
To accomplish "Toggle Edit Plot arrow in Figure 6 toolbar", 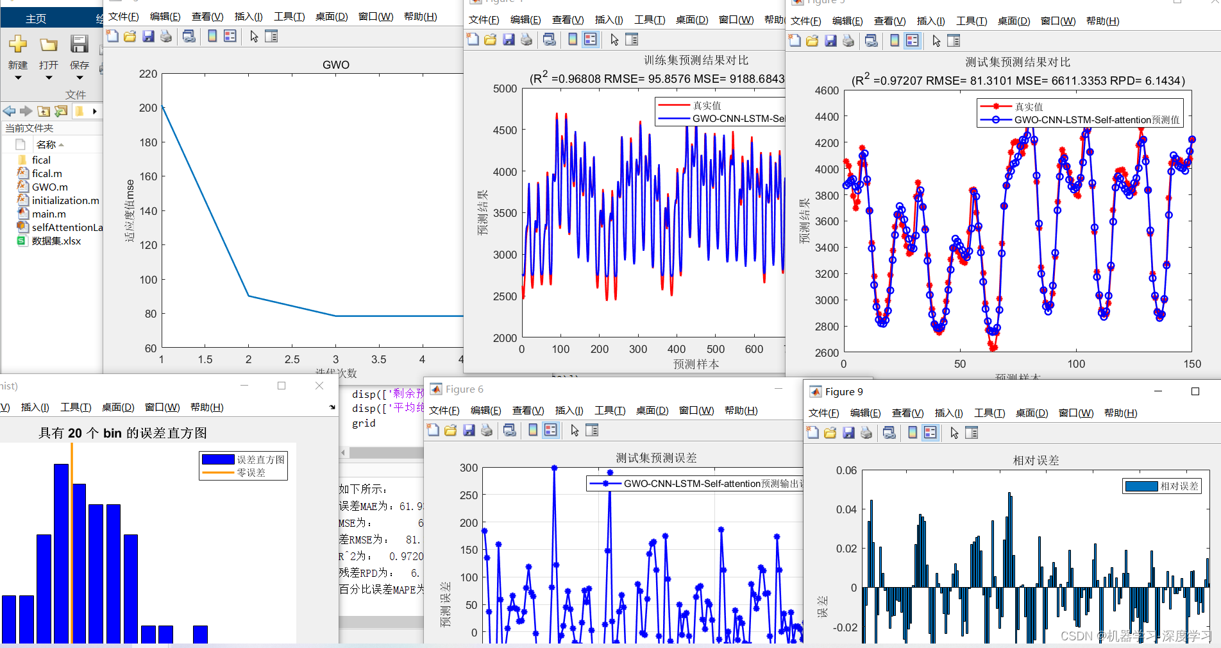I will [575, 430].
